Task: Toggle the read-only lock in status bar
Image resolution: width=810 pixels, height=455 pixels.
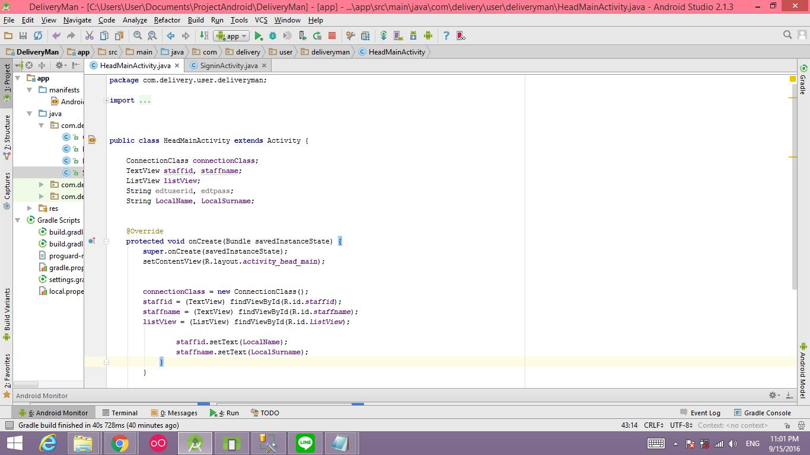Action: point(786,425)
